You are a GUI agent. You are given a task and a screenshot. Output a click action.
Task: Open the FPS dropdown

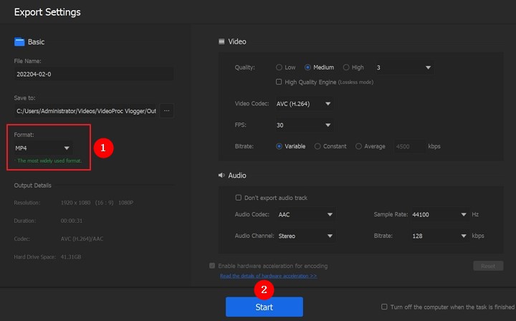(304, 125)
